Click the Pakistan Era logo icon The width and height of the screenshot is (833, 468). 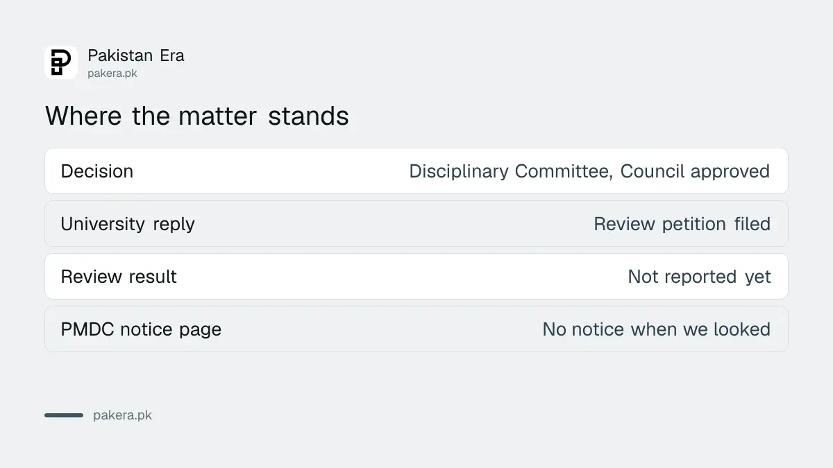click(61, 62)
